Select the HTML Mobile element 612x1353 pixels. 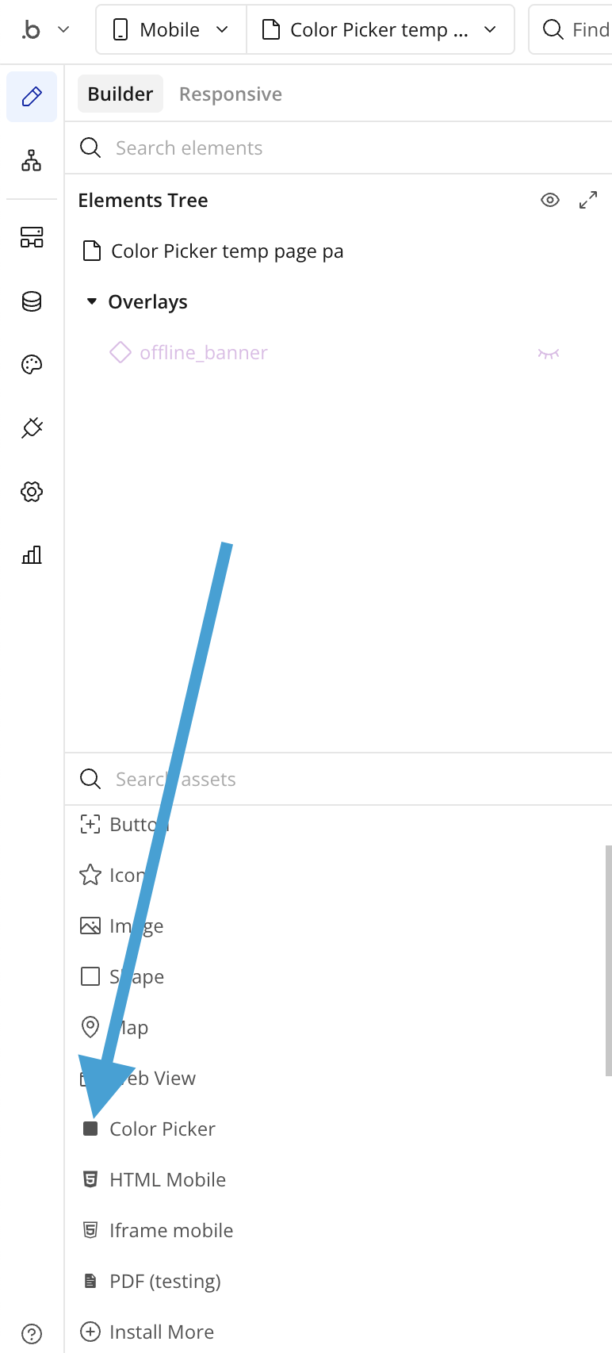tap(167, 1179)
